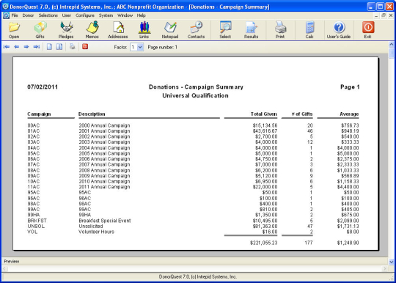The height and width of the screenshot is (283, 396).
Task: Switch to single page view icon
Action: point(50,47)
